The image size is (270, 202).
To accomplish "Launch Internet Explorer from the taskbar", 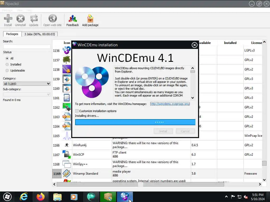I will (x=23, y=197).
